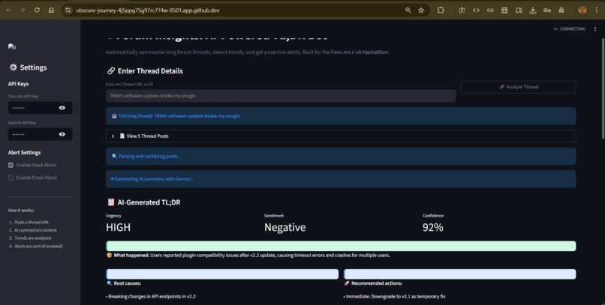Click the Settings gear icon
Screen dimensions: 605x305
(x=13, y=67)
